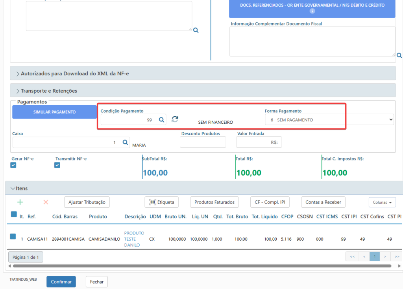Image resolution: width=403 pixels, height=289 pixels.
Task: Uncheck the Gerar NF-e checkbox
Action: pos(13,165)
